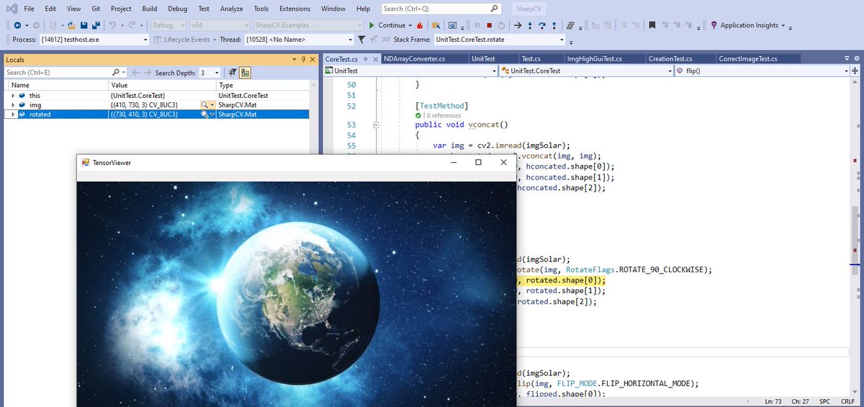Viewport: 864px width, 407px height.
Task: Click the Bookmark toggle icon
Action: coord(652,25)
